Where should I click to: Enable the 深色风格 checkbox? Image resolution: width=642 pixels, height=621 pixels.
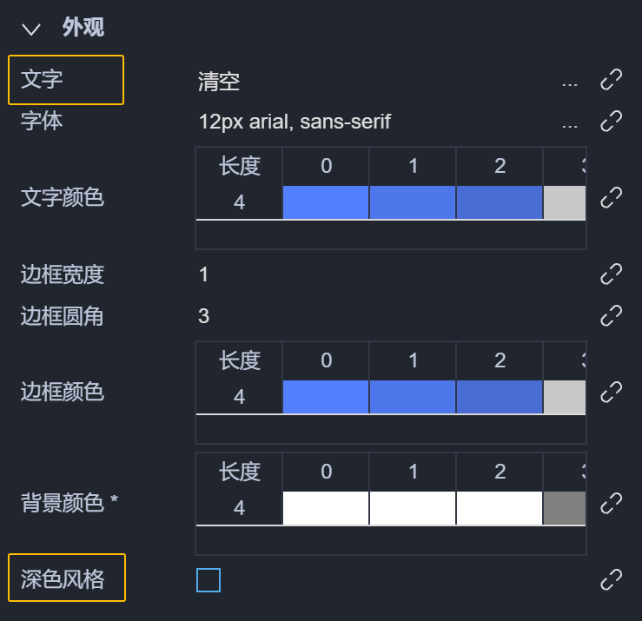tap(208, 579)
